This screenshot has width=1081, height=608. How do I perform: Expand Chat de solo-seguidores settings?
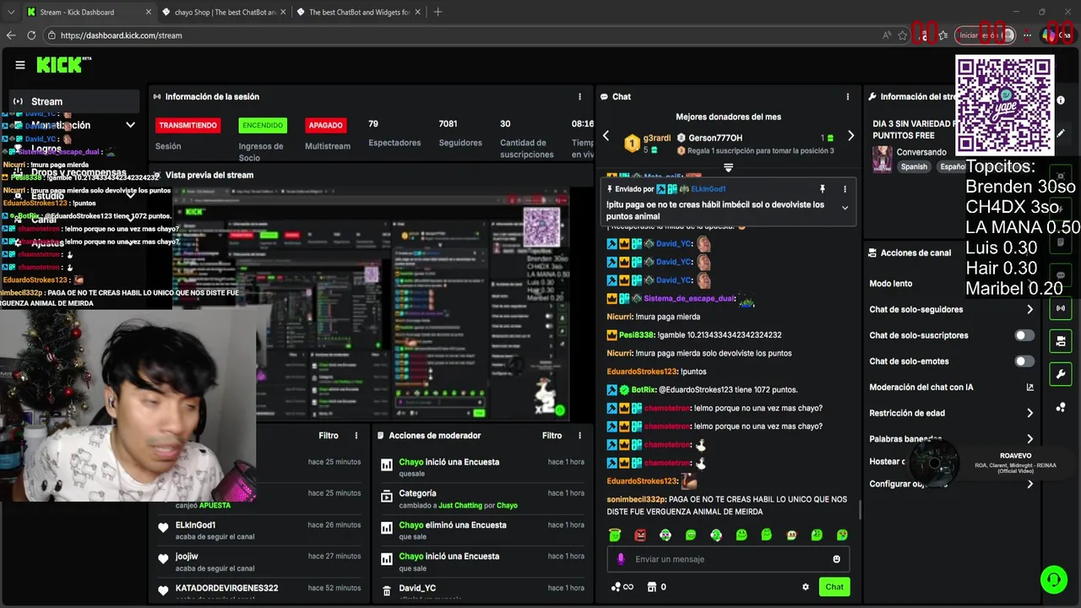pyautogui.click(x=1029, y=310)
